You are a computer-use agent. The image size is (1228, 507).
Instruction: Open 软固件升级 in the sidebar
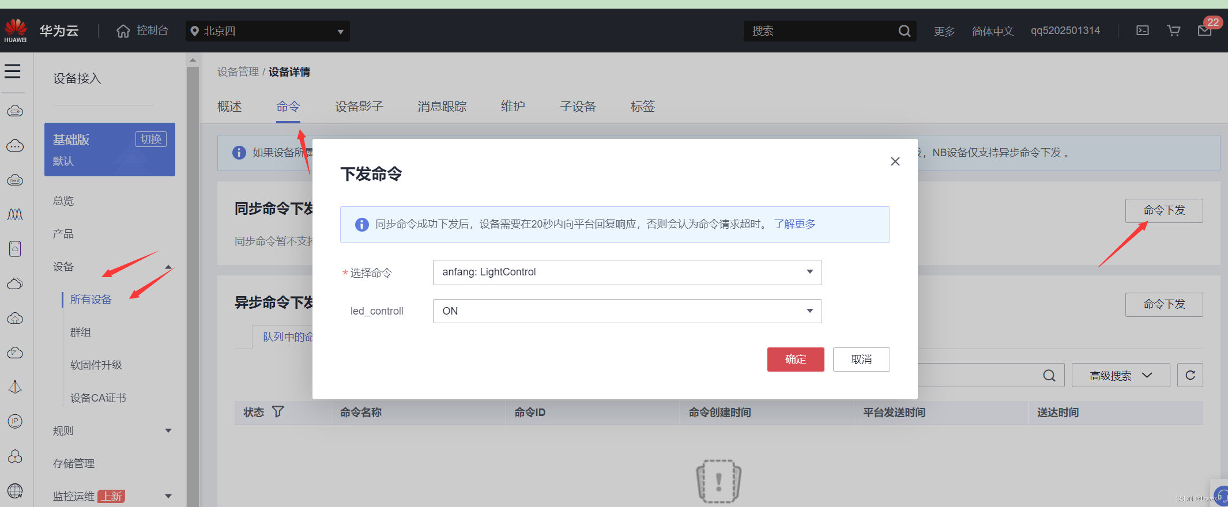[96, 365]
